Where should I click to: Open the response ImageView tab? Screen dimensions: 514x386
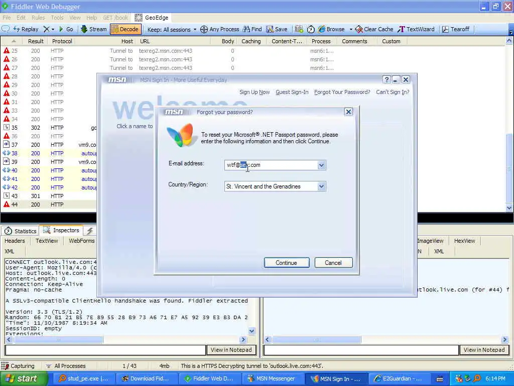pos(430,241)
